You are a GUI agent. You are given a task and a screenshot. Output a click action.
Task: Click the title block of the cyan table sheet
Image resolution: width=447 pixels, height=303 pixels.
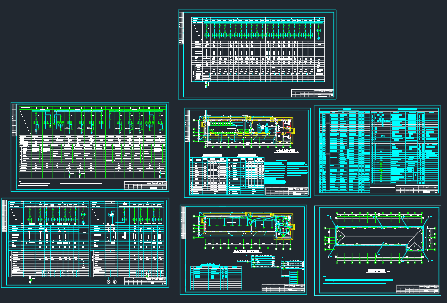tap(417, 189)
